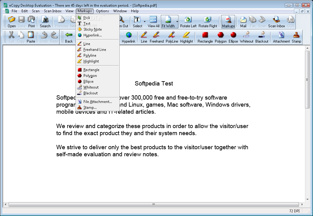Expand the Select tool dropdown arrow

tap(145, 22)
